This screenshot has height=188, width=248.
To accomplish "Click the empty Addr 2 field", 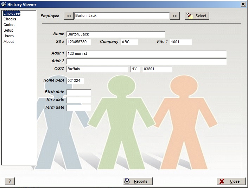I will click(x=146, y=61).
